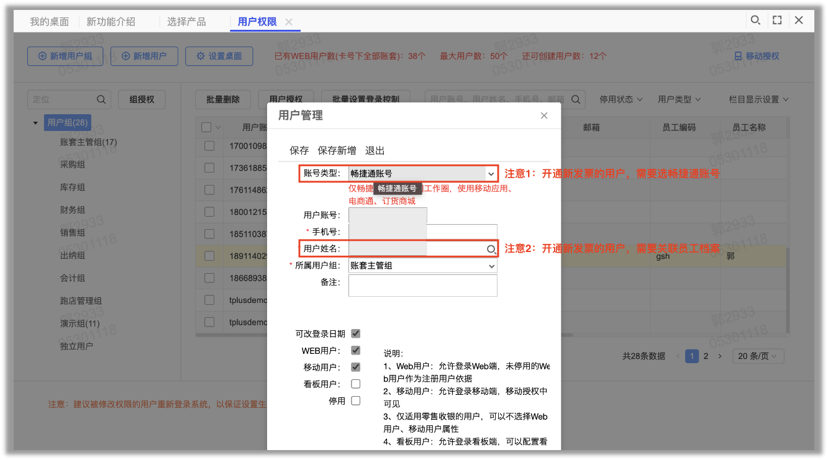Screen dimensions: 828x460
Task: Collapse the 用户组(28) tree arrow
Action: coord(35,123)
